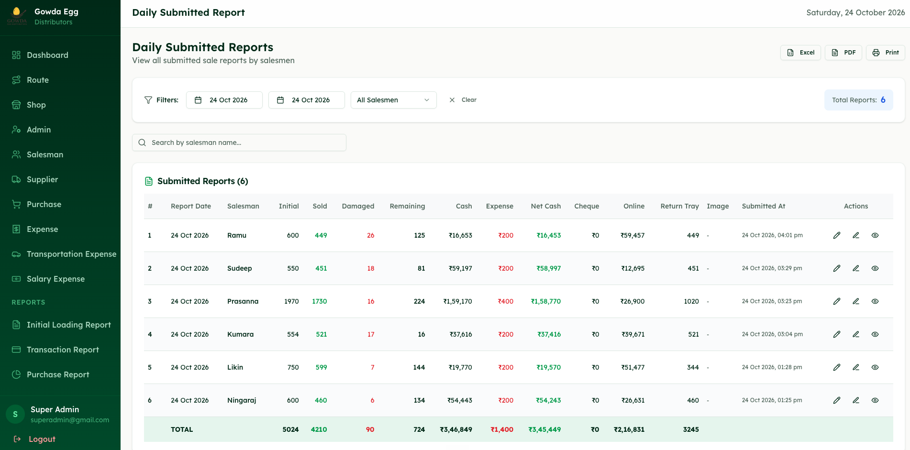Open the eye view for Kumara's report
Screen dimensions: 910x450
tap(875, 334)
